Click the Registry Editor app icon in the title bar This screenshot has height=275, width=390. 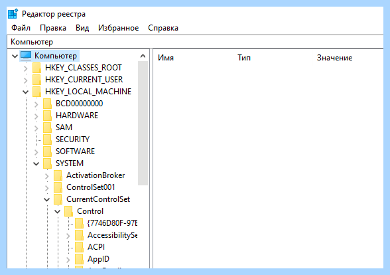[13, 14]
